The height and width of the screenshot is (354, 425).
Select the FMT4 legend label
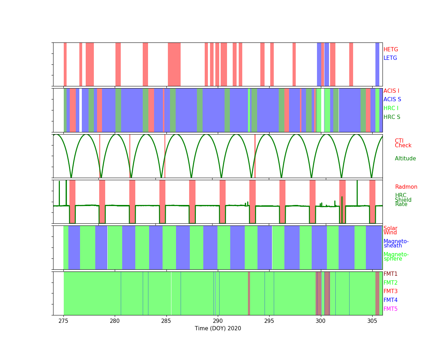(x=390, y=300)
